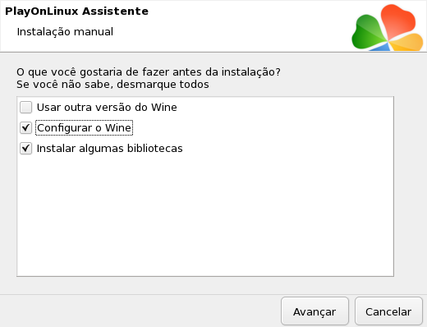This screenshot has width=427, height=327.
Task: Click the Instalação manual subtitle
Action: coord(65,32)
